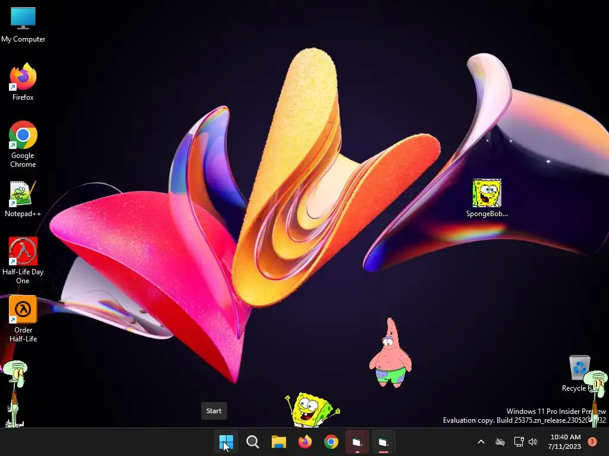
Task: Open Search from the taskbar
Action: 252,442
